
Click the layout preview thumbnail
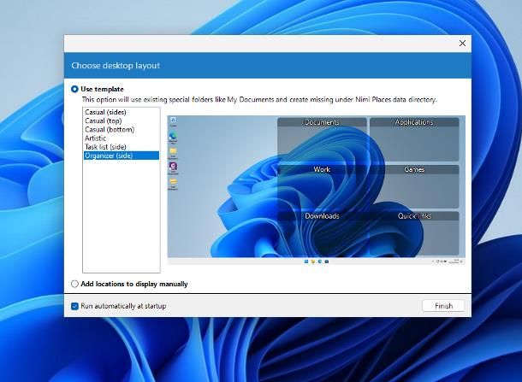(317, 191)
